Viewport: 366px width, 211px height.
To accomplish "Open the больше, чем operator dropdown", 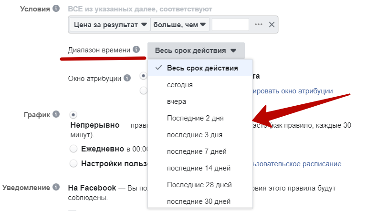I will [179, 25].
